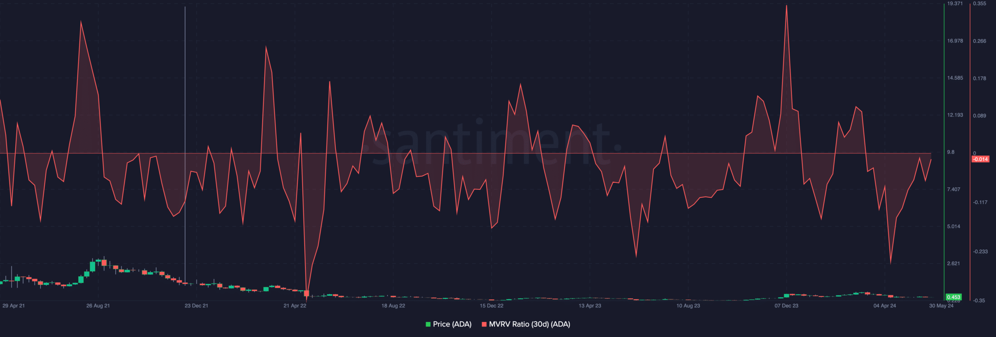Select the green 0.453 price badge
Screen dimensions: 996x337
coord(954,297)
